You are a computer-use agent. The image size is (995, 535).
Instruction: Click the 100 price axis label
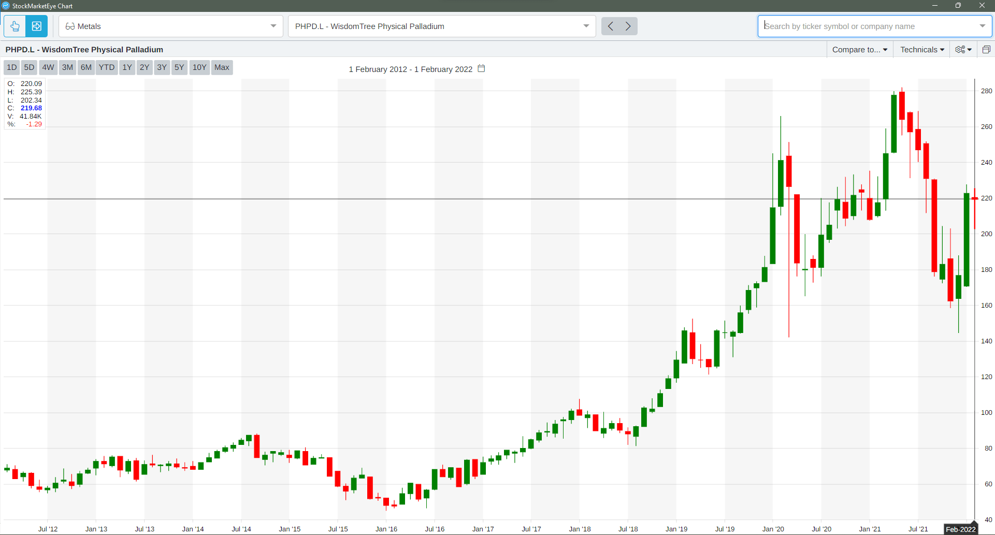point(986,413)
